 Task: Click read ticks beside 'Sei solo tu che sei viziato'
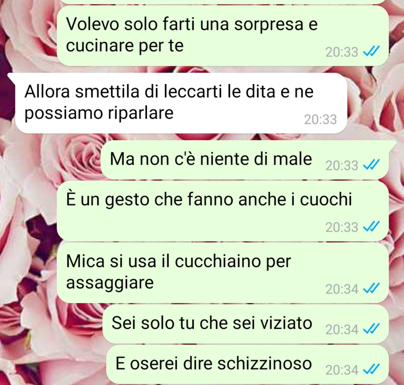pos(371,328)
